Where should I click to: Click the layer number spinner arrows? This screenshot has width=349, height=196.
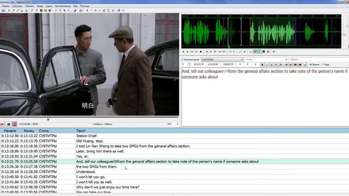tap(189, 64)
